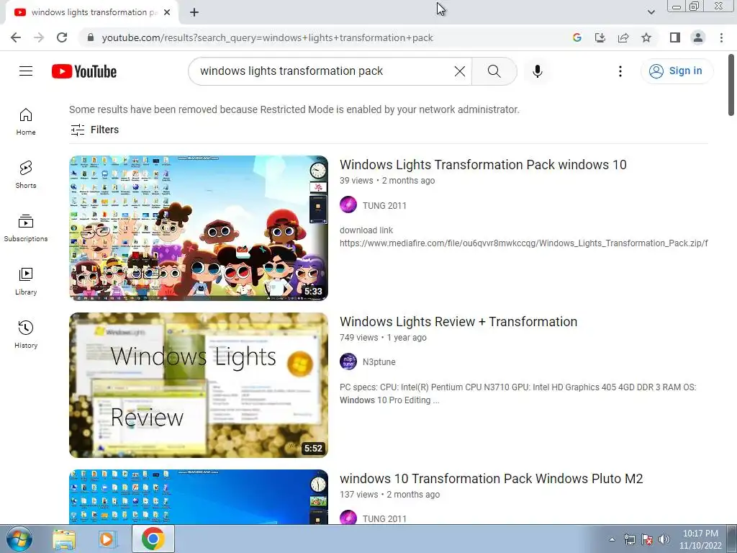
Task: Open a new browser tab
Action: [194, 12]
